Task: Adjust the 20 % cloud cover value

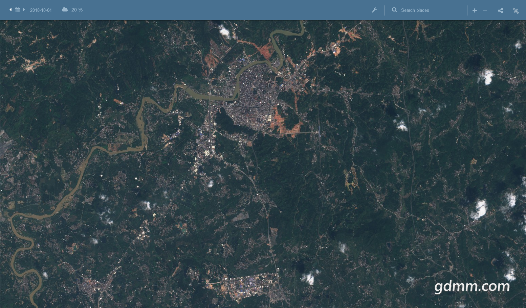Action: 77,10
